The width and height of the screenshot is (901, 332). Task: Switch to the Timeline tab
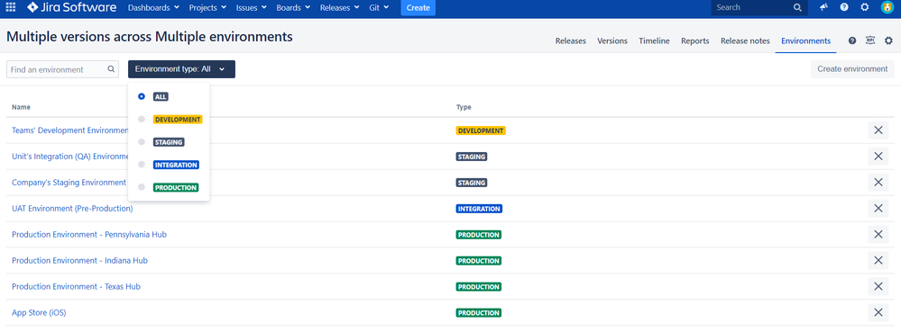pyautogui.click(x=654, y=40)
